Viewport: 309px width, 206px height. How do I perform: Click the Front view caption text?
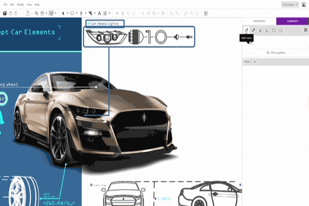[99, 185]
